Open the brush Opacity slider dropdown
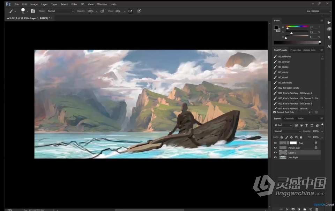Viewport: 335px width, 211px height. (x=97, y=11)
